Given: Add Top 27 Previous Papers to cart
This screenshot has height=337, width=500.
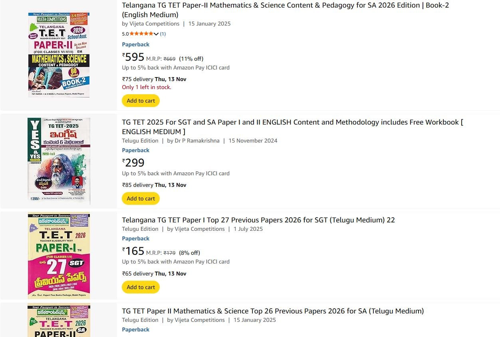Looking at the screenshot, I should (141, 287).
